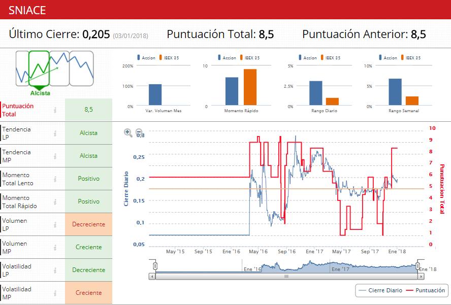The height and width of the screenshot is (305, 451).
Task: Toggle IBEX 35 series in Var. Volumen Mes chart
Action: tap(169, 58)
